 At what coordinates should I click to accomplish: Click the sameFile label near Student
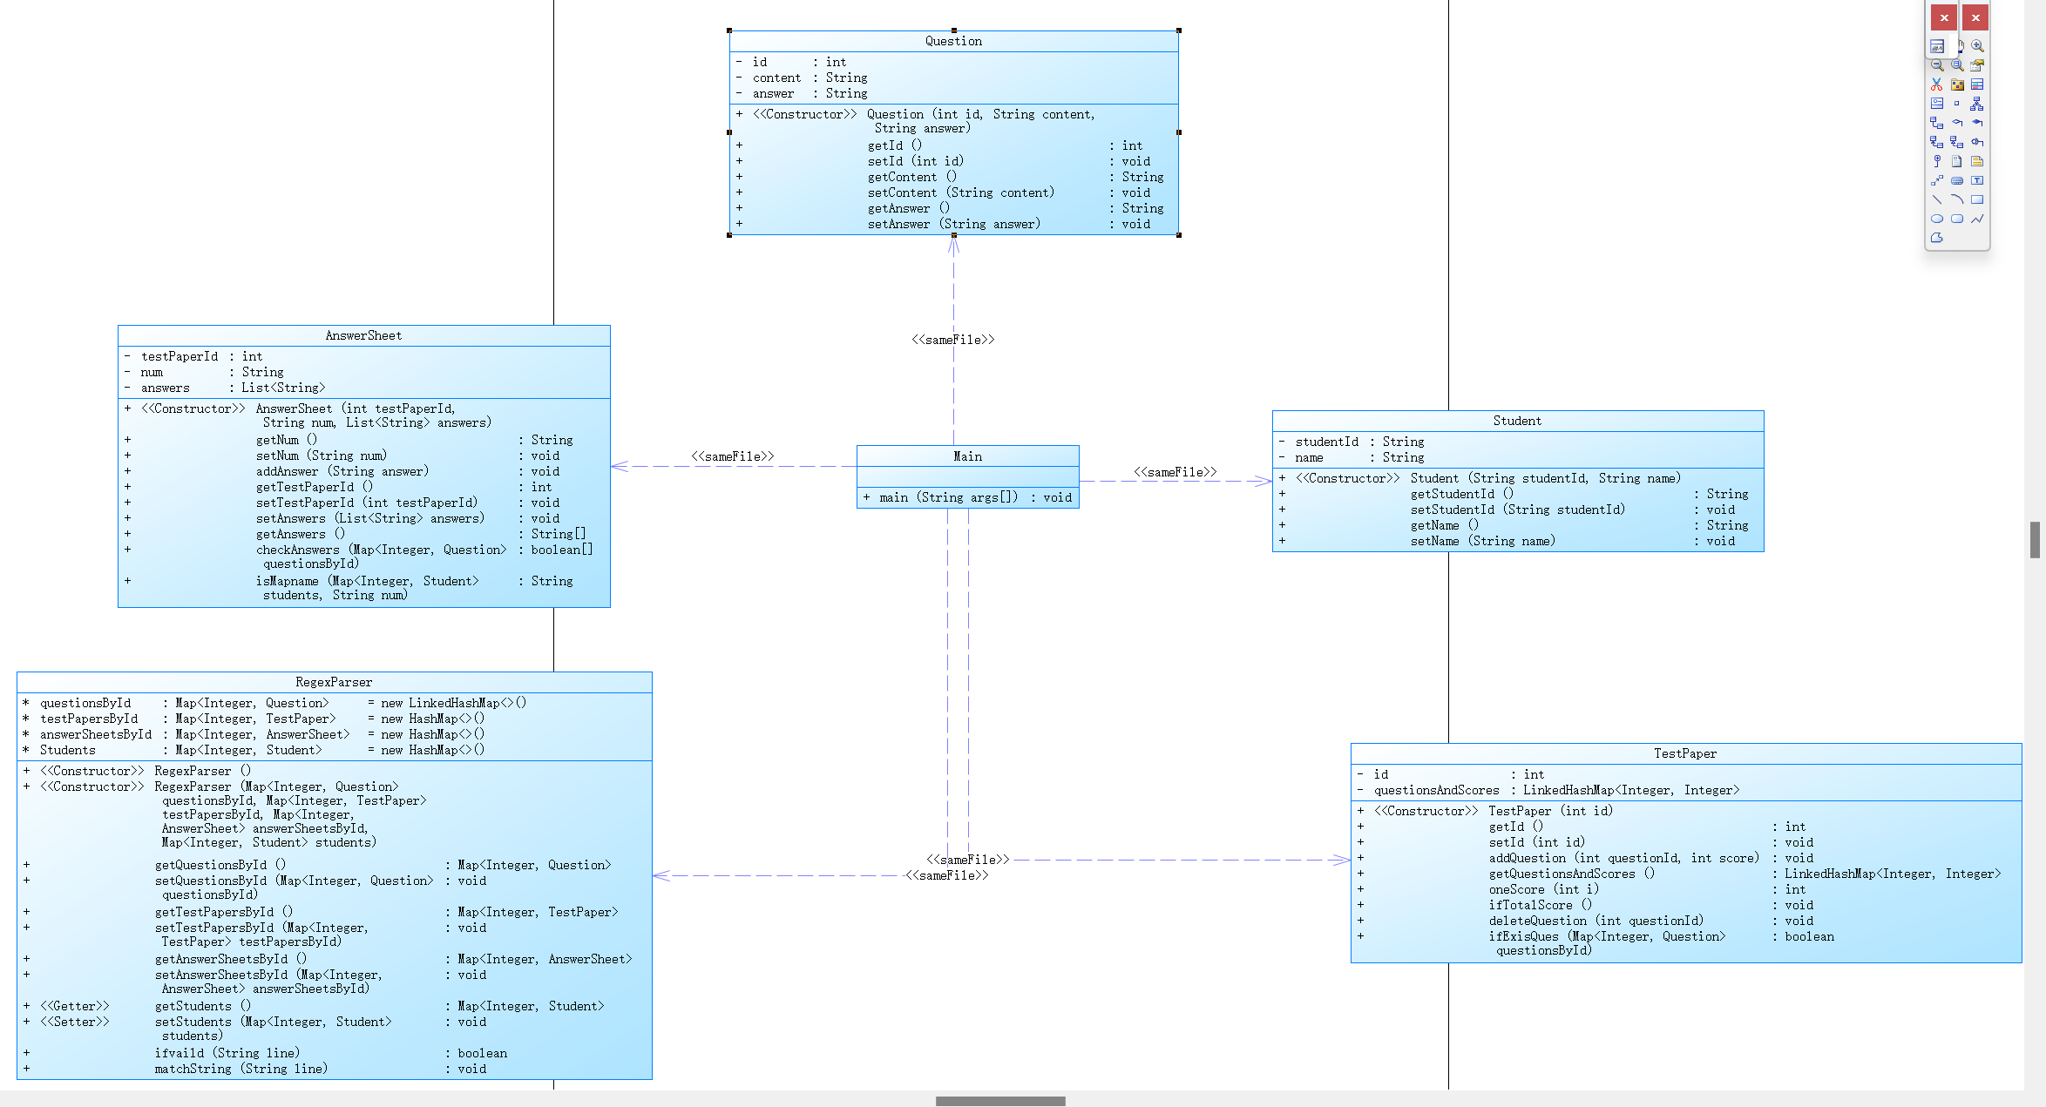click(1175, 472)
